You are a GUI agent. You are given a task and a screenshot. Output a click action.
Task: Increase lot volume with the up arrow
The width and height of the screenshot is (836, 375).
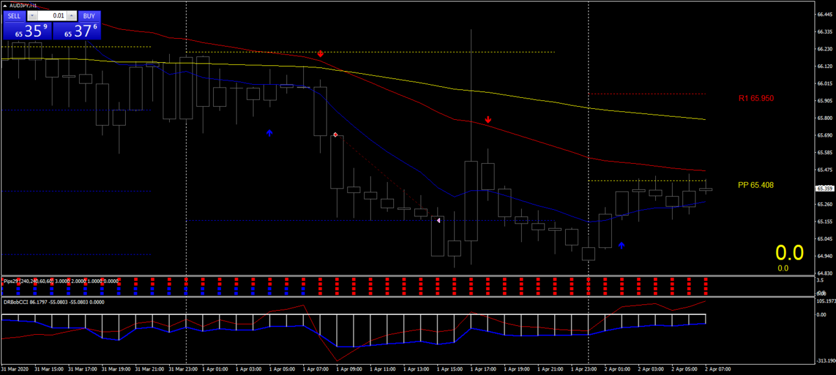click(72, 16)
